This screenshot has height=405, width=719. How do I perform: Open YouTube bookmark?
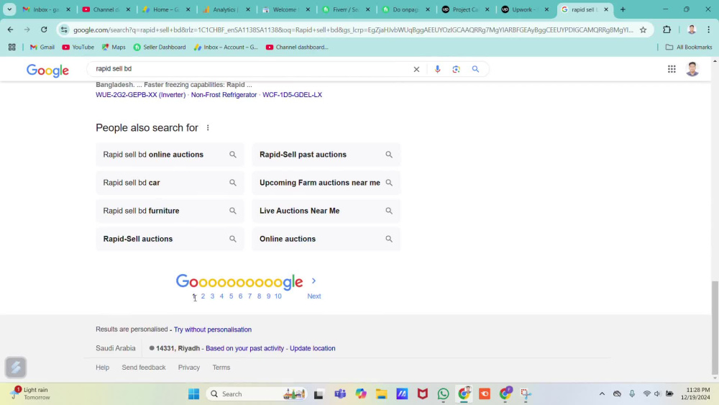tap(78, 47)
